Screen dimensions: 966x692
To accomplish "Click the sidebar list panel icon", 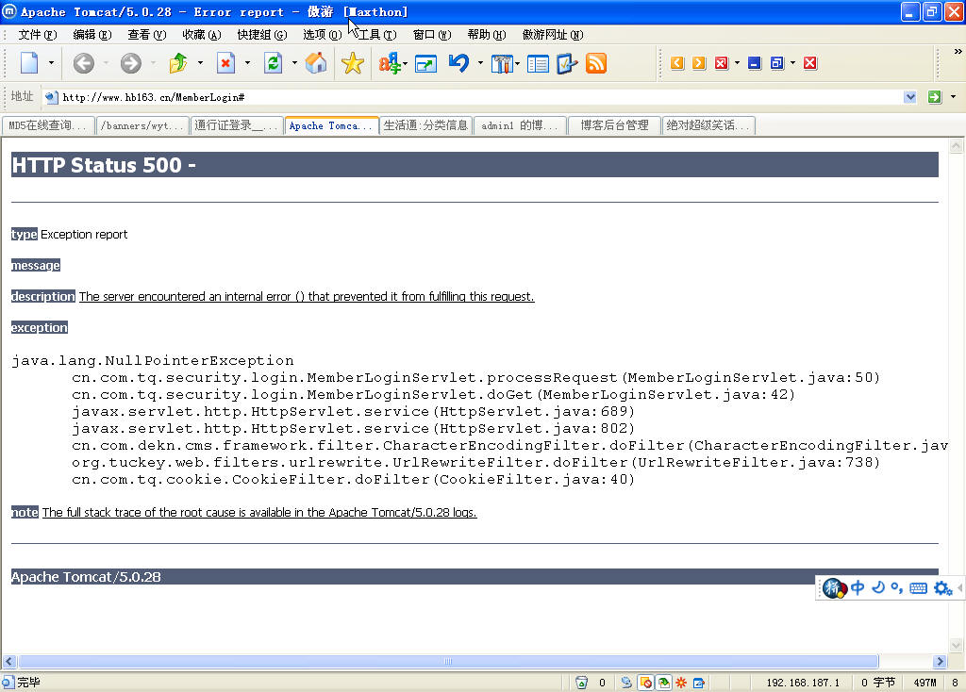I will [538, 63].
